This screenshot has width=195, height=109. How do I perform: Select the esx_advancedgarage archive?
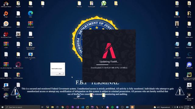[x=6, y=65]
